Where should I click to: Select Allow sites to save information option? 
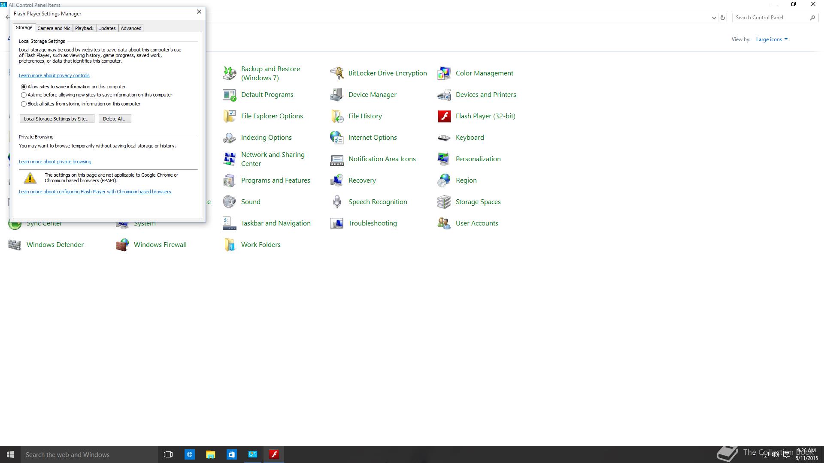click(24, 87)
